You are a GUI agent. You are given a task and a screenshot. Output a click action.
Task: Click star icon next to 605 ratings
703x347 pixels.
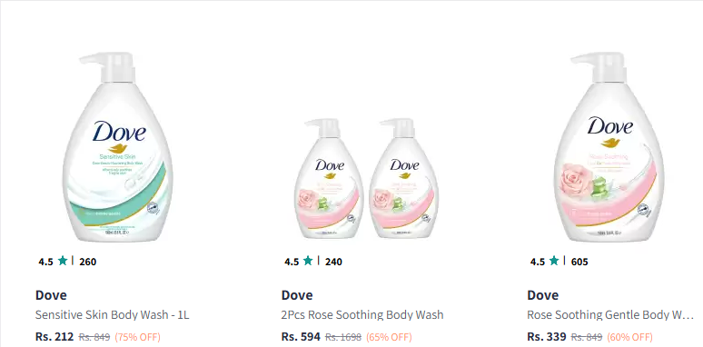click(x=554, y=261)
